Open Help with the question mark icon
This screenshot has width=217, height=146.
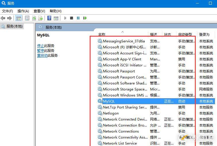[49, 18]
